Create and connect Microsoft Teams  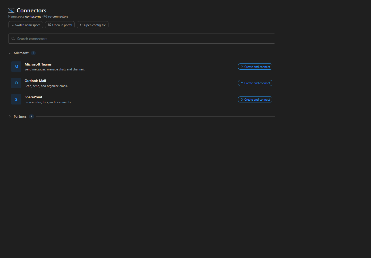255,67
